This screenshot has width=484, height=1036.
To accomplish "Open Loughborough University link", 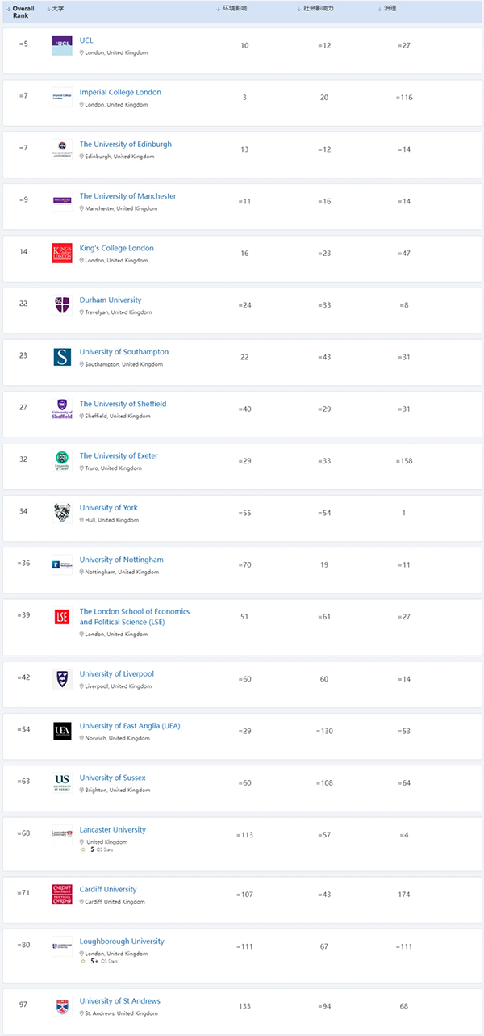I will tap(121, 941).
